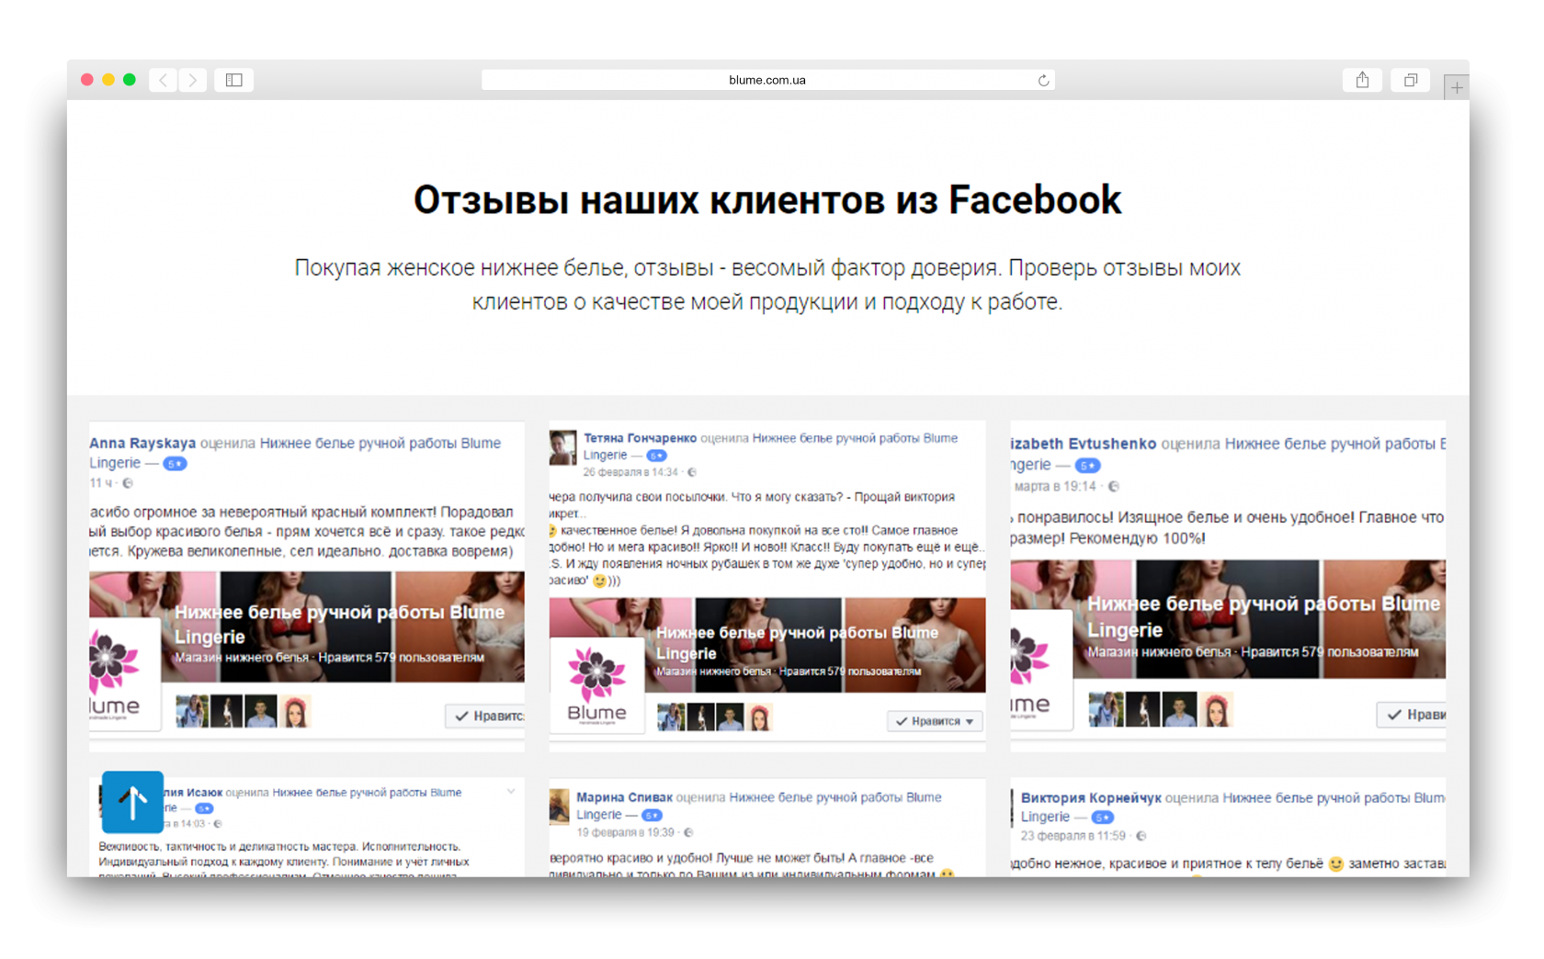Toggle the Safari sidebar button
The height and width of the screenshot is (959, 1544).
(x=234, y=80)
